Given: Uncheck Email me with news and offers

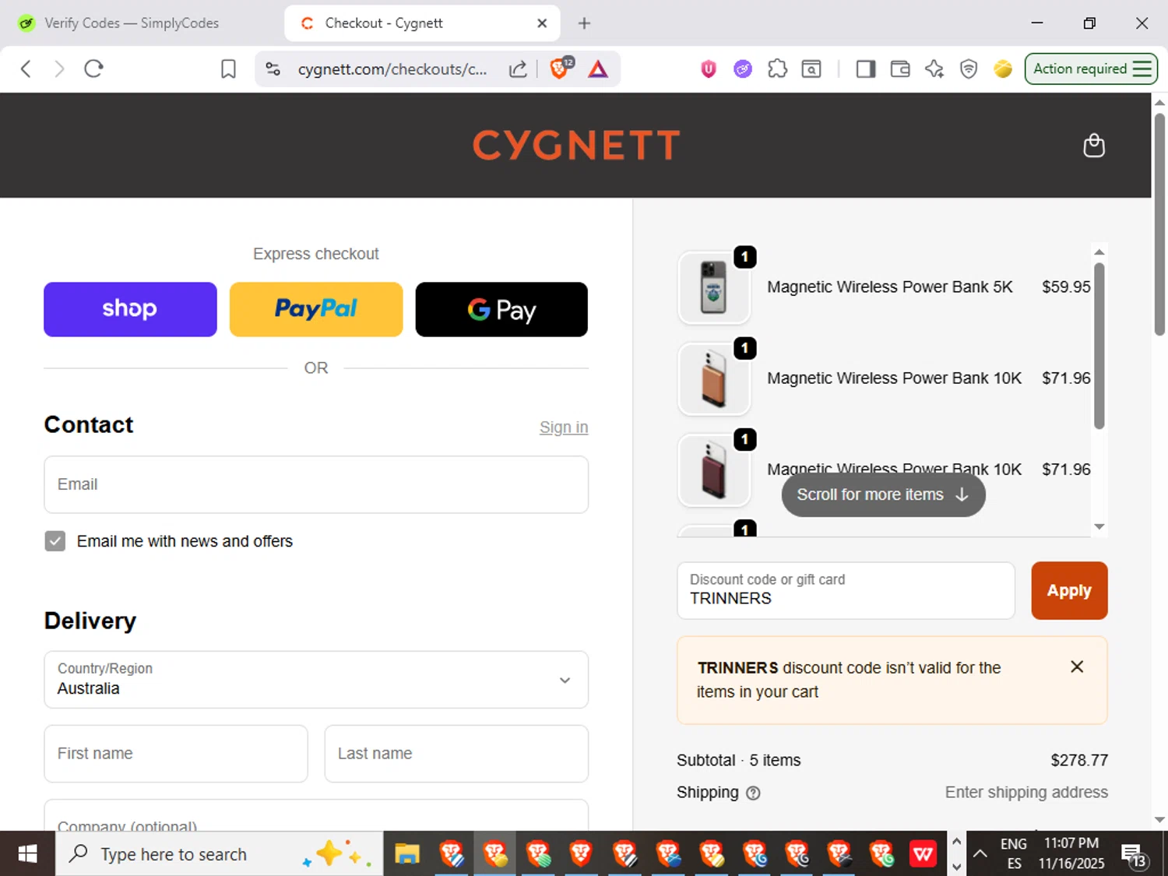Looking at the screenshot, I should [x=55, y=541].
